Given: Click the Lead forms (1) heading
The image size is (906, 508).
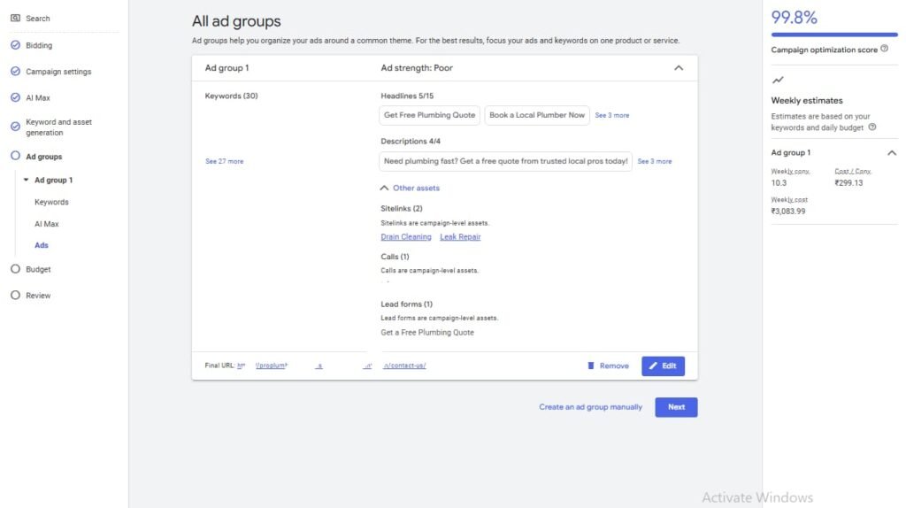Looking at the screenshot, I should (406, 304).
